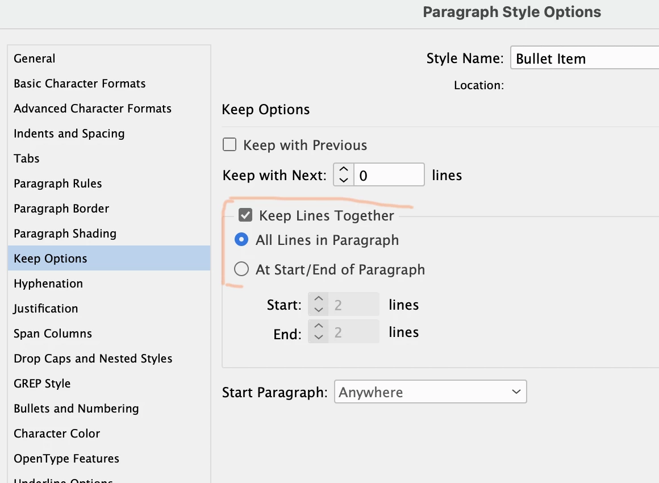Select Paragraph Shading in the list
This screenshot has height=483, width=659.
click(x=65, y=234)
